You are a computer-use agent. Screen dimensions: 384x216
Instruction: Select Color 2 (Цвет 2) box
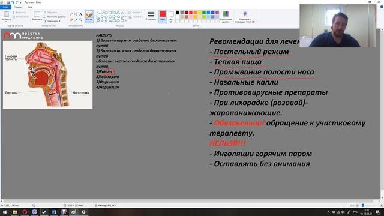pos(171,17)
